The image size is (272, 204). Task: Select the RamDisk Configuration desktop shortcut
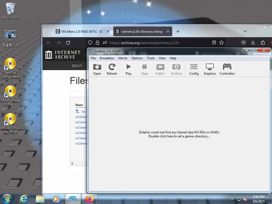pos(10,68)
